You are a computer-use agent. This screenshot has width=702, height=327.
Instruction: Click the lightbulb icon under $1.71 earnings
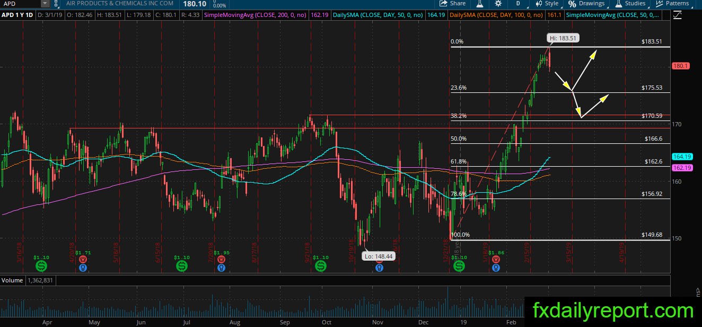(x=83, y=269)
